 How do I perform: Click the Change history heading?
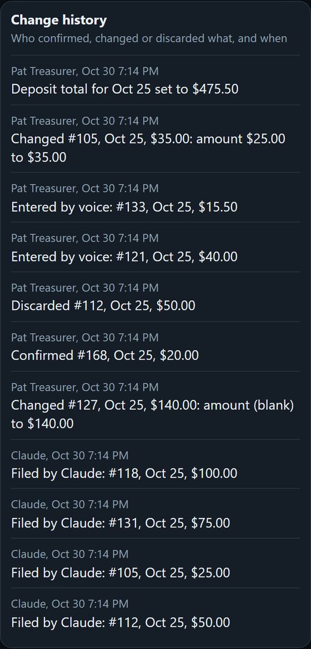coord(59,20)
